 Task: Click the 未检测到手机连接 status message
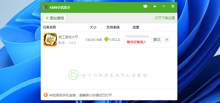(81, 95)
